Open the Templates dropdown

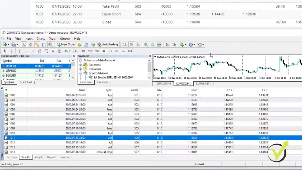coord(200,45)
